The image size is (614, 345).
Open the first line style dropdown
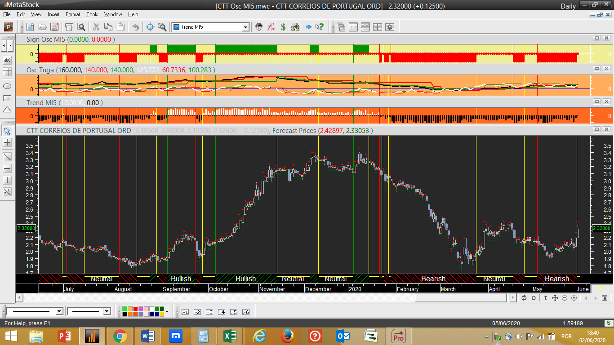(59, 311)
